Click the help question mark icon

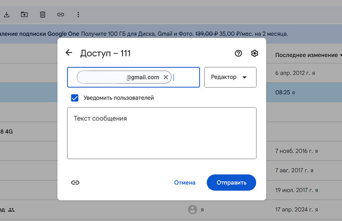[x=238, y=53]
